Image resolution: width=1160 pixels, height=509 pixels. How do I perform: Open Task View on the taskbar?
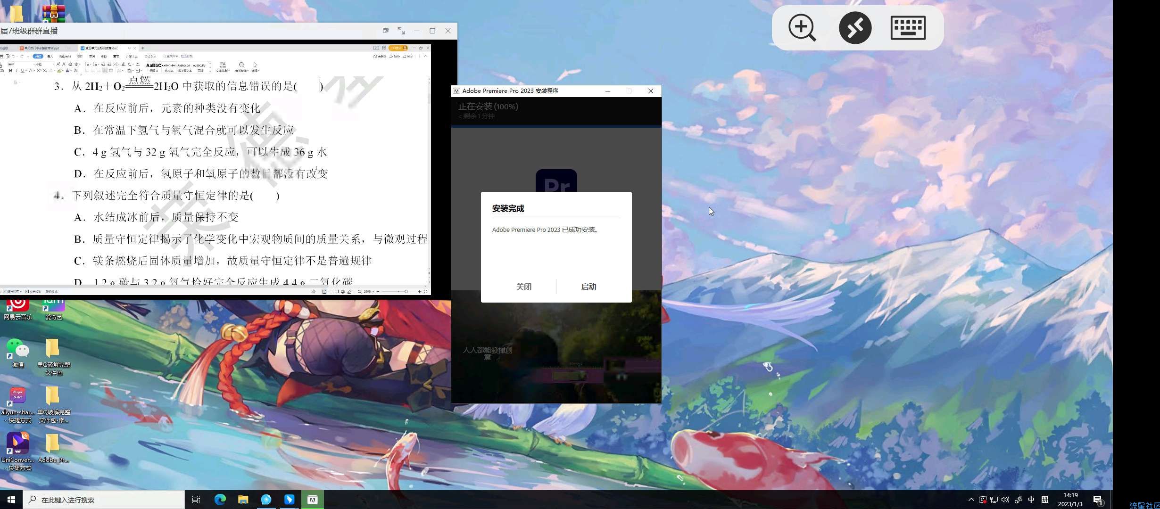coord(196,500)
